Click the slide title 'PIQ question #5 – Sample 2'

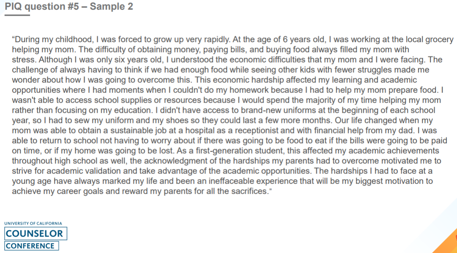pos(69,7)
